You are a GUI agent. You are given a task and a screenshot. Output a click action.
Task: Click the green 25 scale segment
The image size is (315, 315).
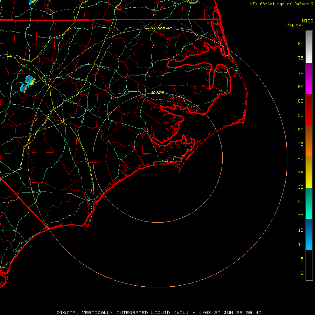point(309,203)
